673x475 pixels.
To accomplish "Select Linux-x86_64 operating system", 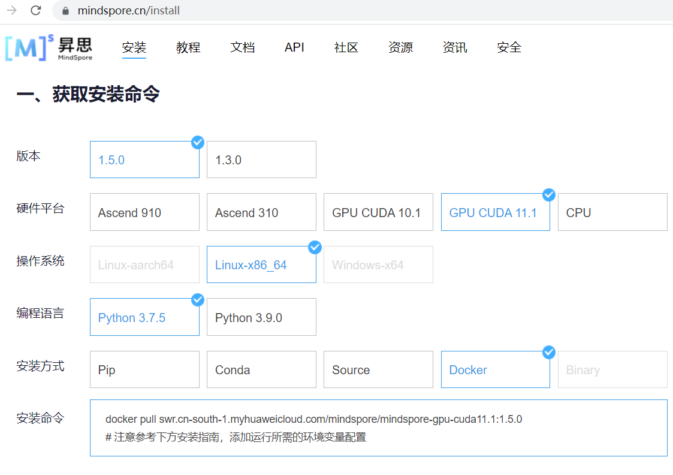I will click(261, 264).
